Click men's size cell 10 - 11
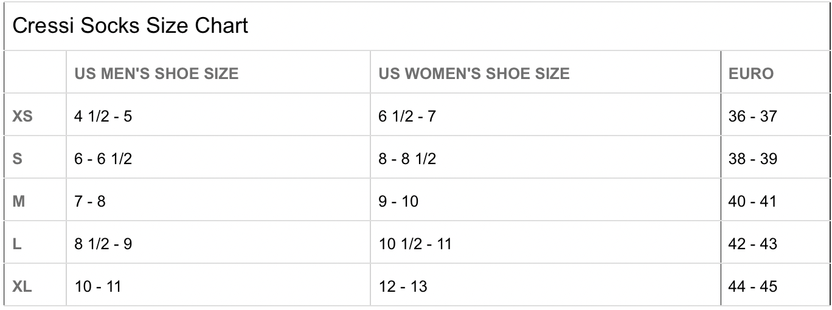This screenshot has width=832, height=310. pyautogui.click(x=97, y=286)
